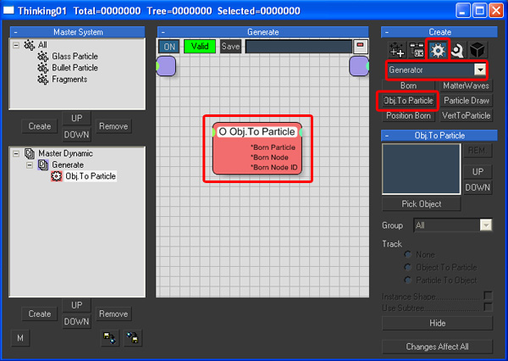Select the Operator gear icon in Create
This screenshot has height=361, width=508.
(x=438, y=50)
